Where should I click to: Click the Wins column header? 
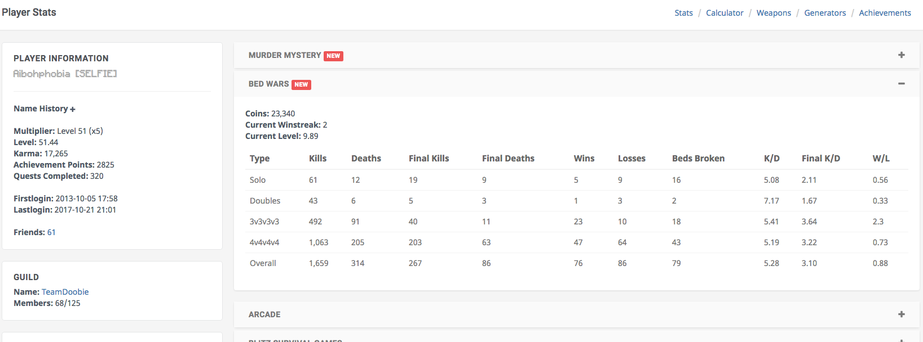pyautogui.click(x=584, y=159)
